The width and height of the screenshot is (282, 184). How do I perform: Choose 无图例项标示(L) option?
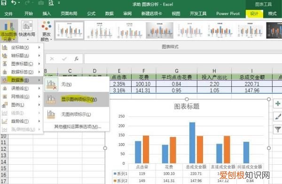coord(77,114)
